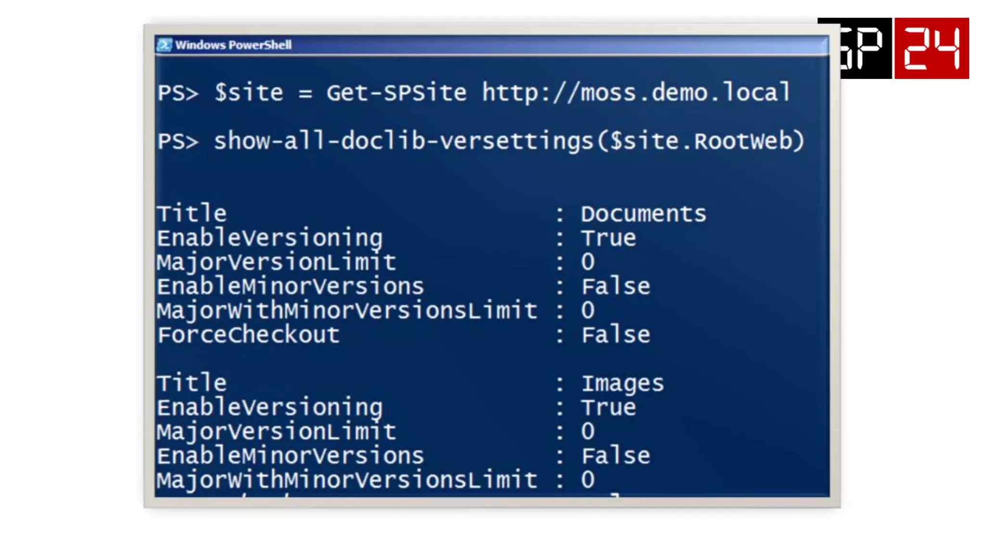Click the ForceCheckout property label
Screen dimensions: 985x554
coord(249,335)
